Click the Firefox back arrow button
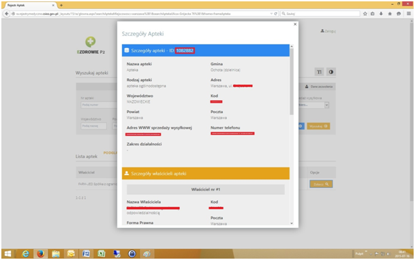 pos(7,14)
